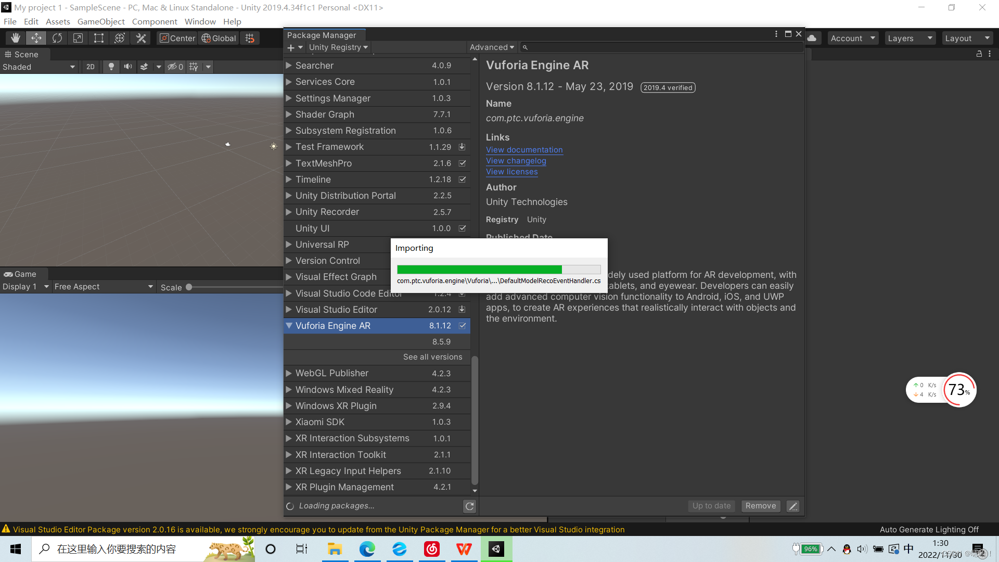Viewport: 999px width, 562px height.
Task: Click Test Framework update available icon
Action: [462, 147]
